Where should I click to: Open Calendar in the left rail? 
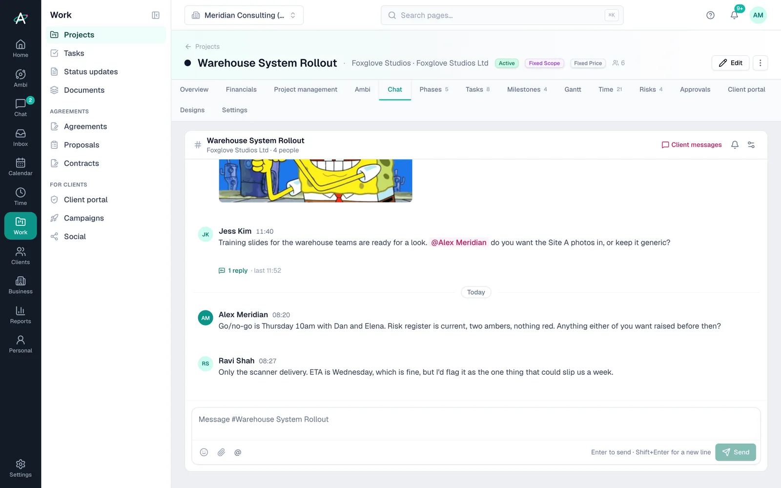(21, 166)
